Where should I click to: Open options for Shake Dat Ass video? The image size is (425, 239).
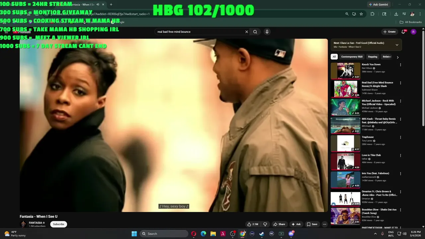coord(400,210)
